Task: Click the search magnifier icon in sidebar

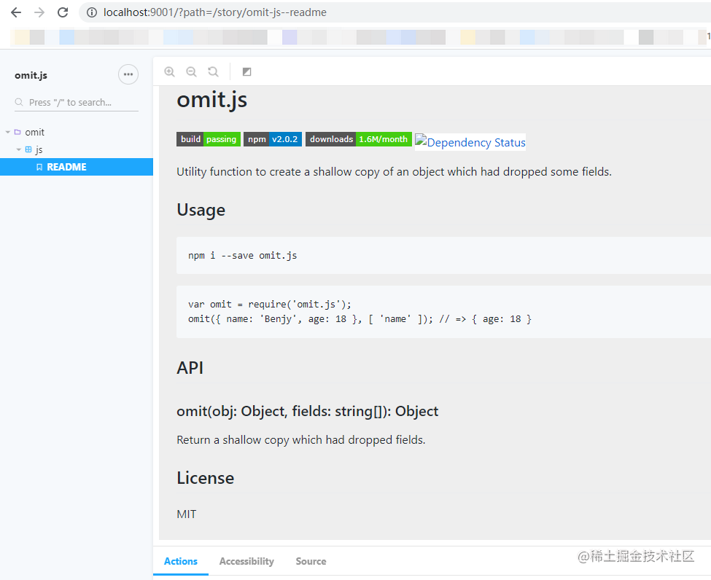Action: pyautogui.click(x=18, y=102)
